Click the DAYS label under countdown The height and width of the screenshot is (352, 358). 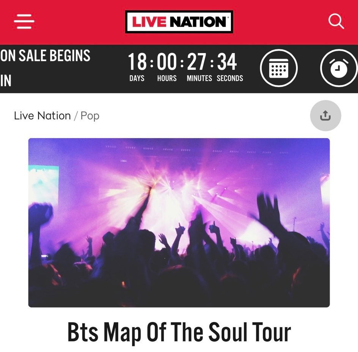tap(137, 79)
